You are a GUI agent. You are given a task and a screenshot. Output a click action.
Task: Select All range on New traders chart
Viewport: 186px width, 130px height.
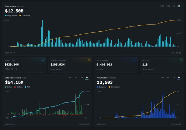point(179,77)
